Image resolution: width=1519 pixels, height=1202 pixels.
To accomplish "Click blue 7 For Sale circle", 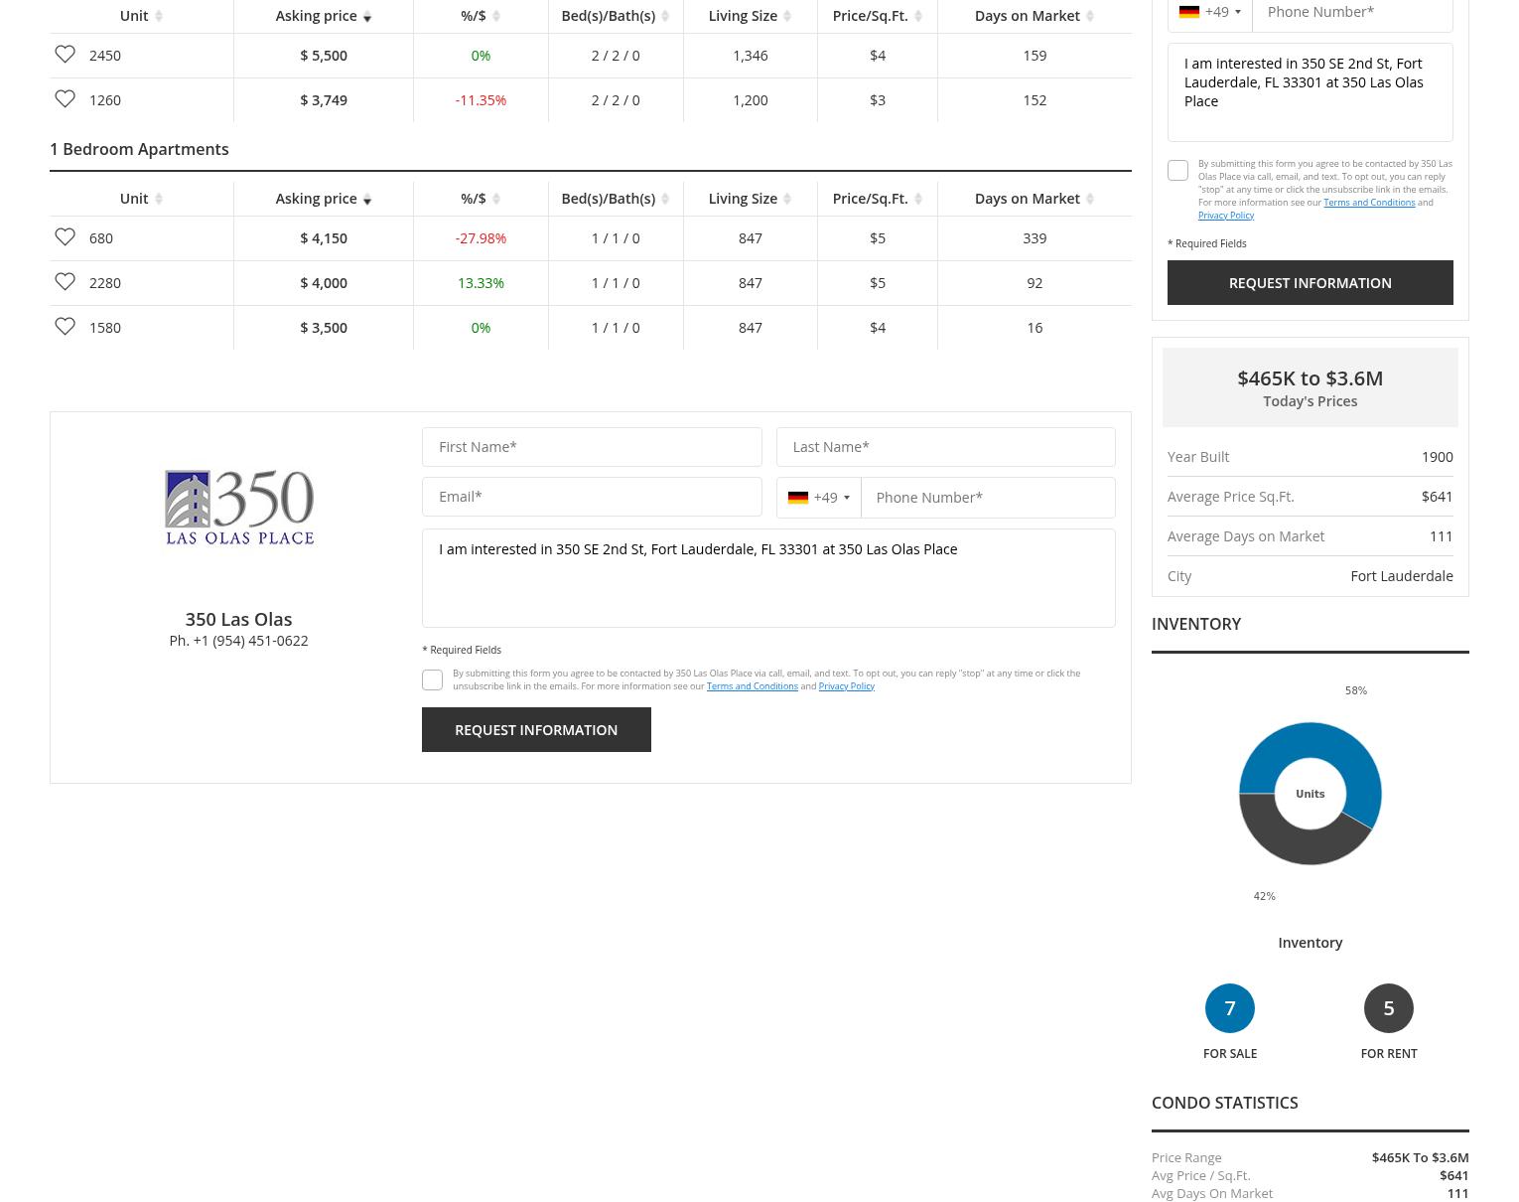I will [1229, 1008].
